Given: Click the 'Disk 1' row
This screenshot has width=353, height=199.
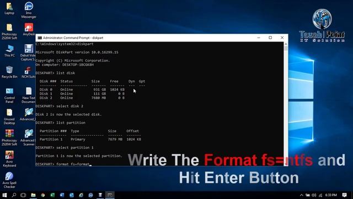Looking at the screenshot, I should [x=82, y=93].
